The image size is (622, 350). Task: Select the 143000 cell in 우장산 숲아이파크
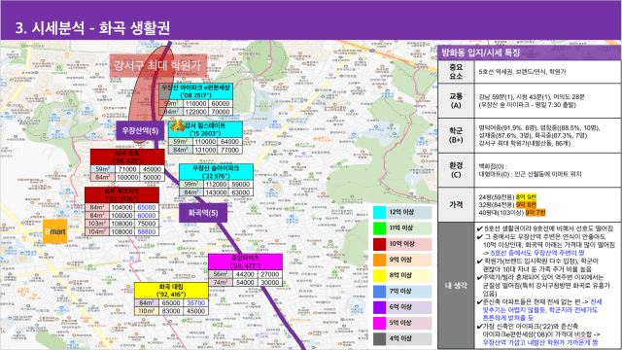[x=216, y=192]
